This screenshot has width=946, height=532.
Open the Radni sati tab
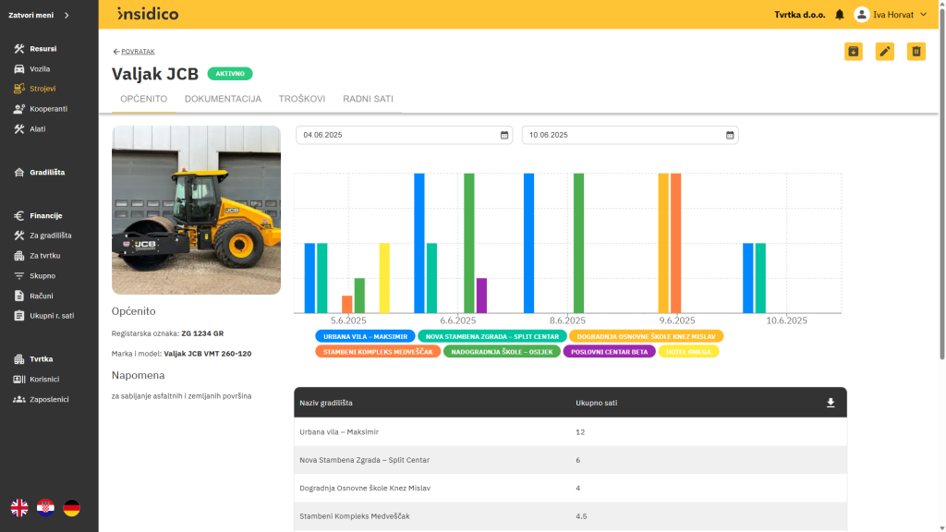[x=368, y=99]
